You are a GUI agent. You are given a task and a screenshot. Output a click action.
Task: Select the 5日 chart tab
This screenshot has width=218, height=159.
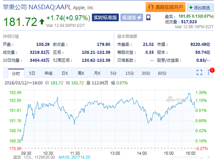pyautogui.click(x=32, y=73)
